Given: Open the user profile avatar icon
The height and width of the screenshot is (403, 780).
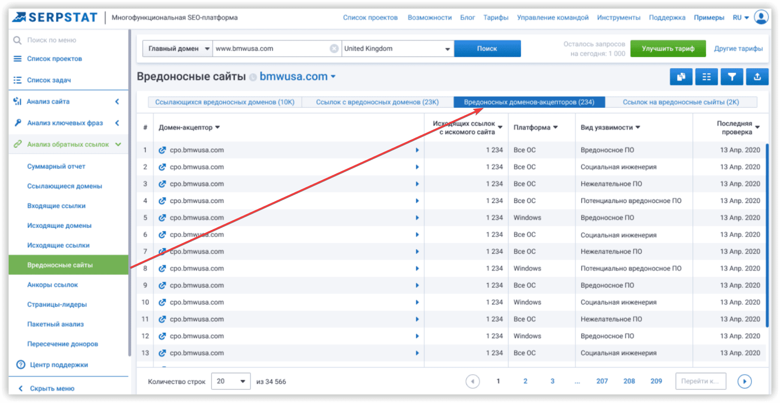Looking at the screenshot, I should pyautogui.click(x=761, y=17).
